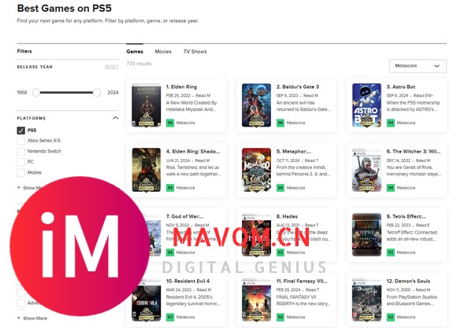Click Demon's Souls Metascore 92 badge
The image size is (457, 328).
coord(391,317)
